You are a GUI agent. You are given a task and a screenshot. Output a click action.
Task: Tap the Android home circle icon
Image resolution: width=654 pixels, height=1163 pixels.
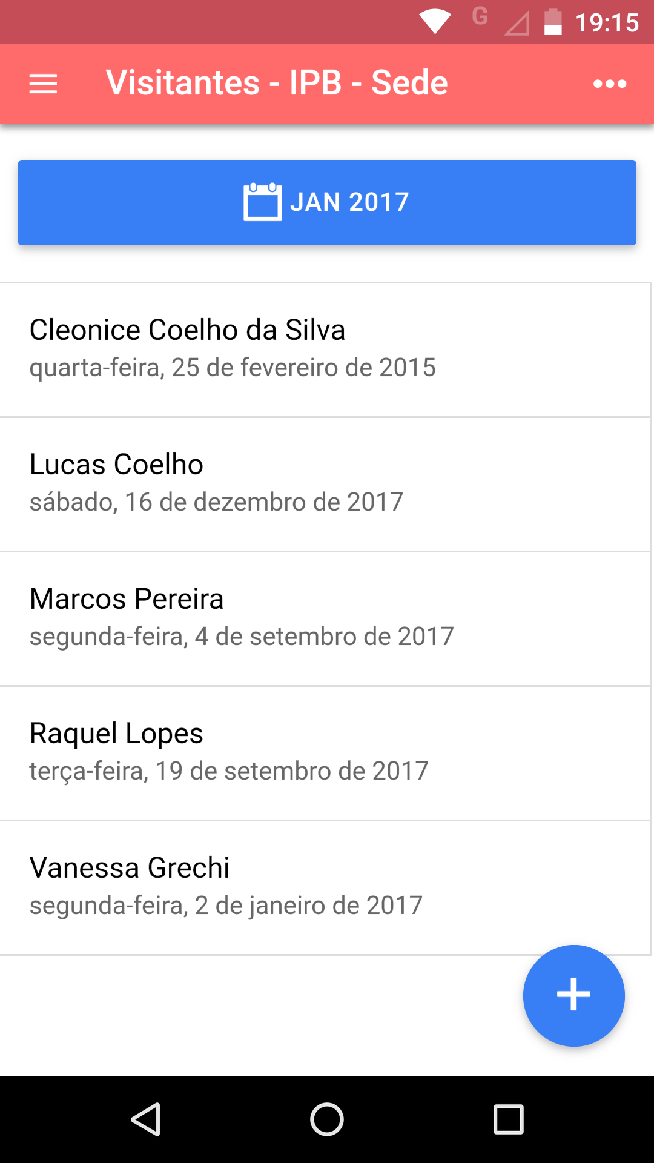point(327,1119)
